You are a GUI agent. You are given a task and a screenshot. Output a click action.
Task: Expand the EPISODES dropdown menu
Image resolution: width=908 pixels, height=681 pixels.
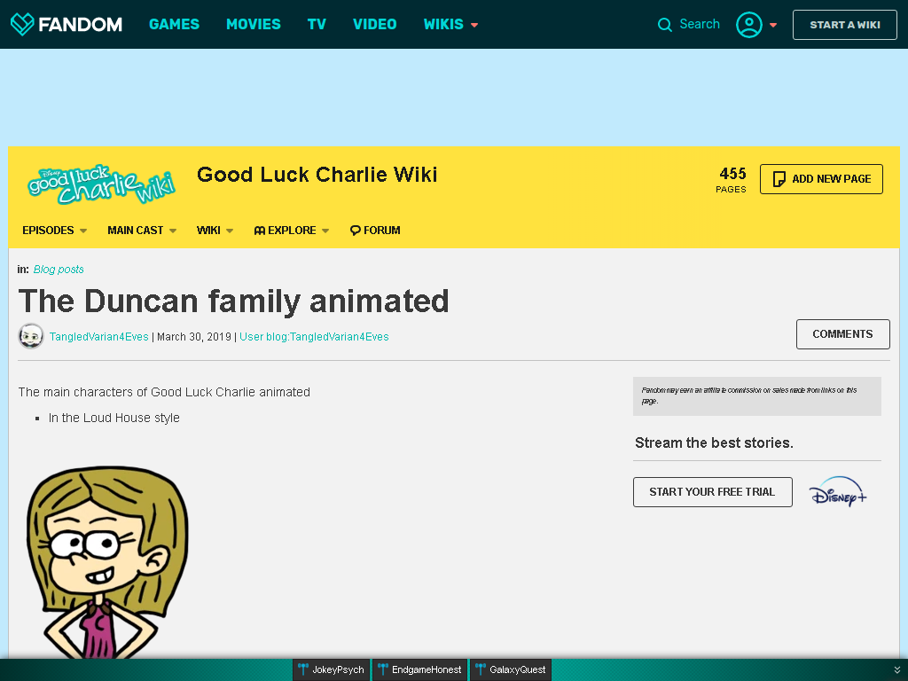coord(54,231)
